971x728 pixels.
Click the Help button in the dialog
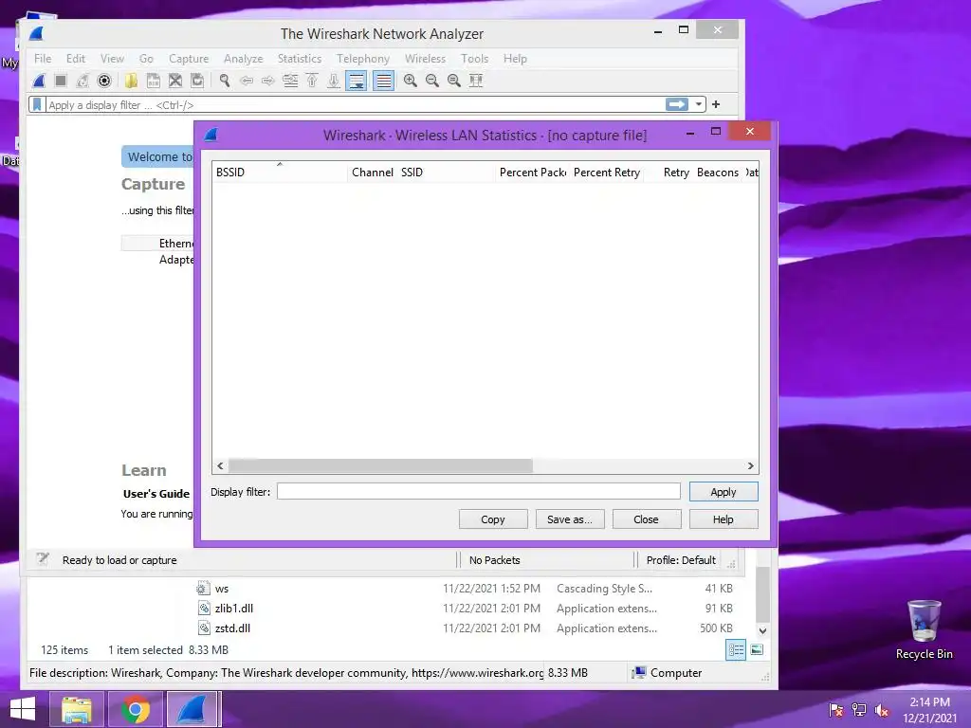[724, 519]
